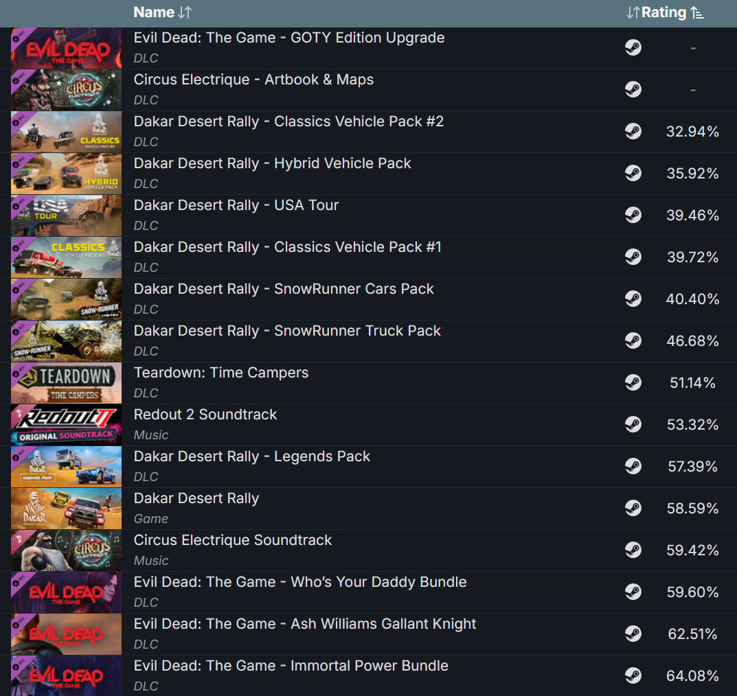Select the 40.40% rating value
Image resolution: width=737 pixels, height=696 pixels.
[x=692, y=299]
